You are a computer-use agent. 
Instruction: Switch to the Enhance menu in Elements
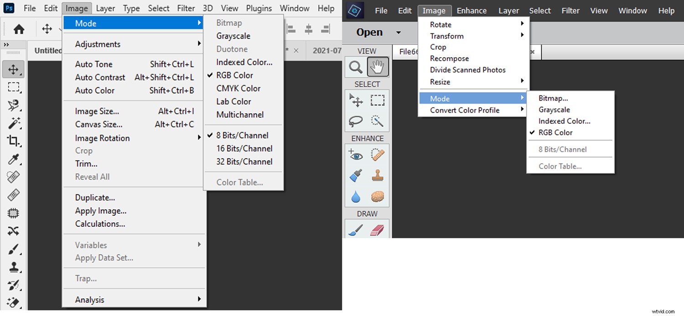472,10
